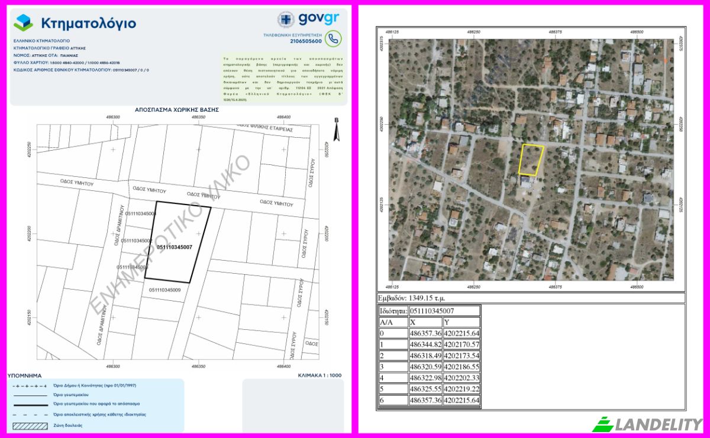
Task: Click Y value 4202202.33
Action: tap(461, 378)
